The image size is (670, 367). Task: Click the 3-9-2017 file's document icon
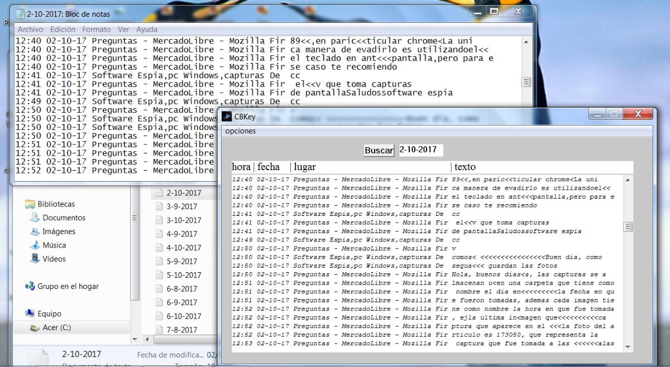(x=159, y=206)
